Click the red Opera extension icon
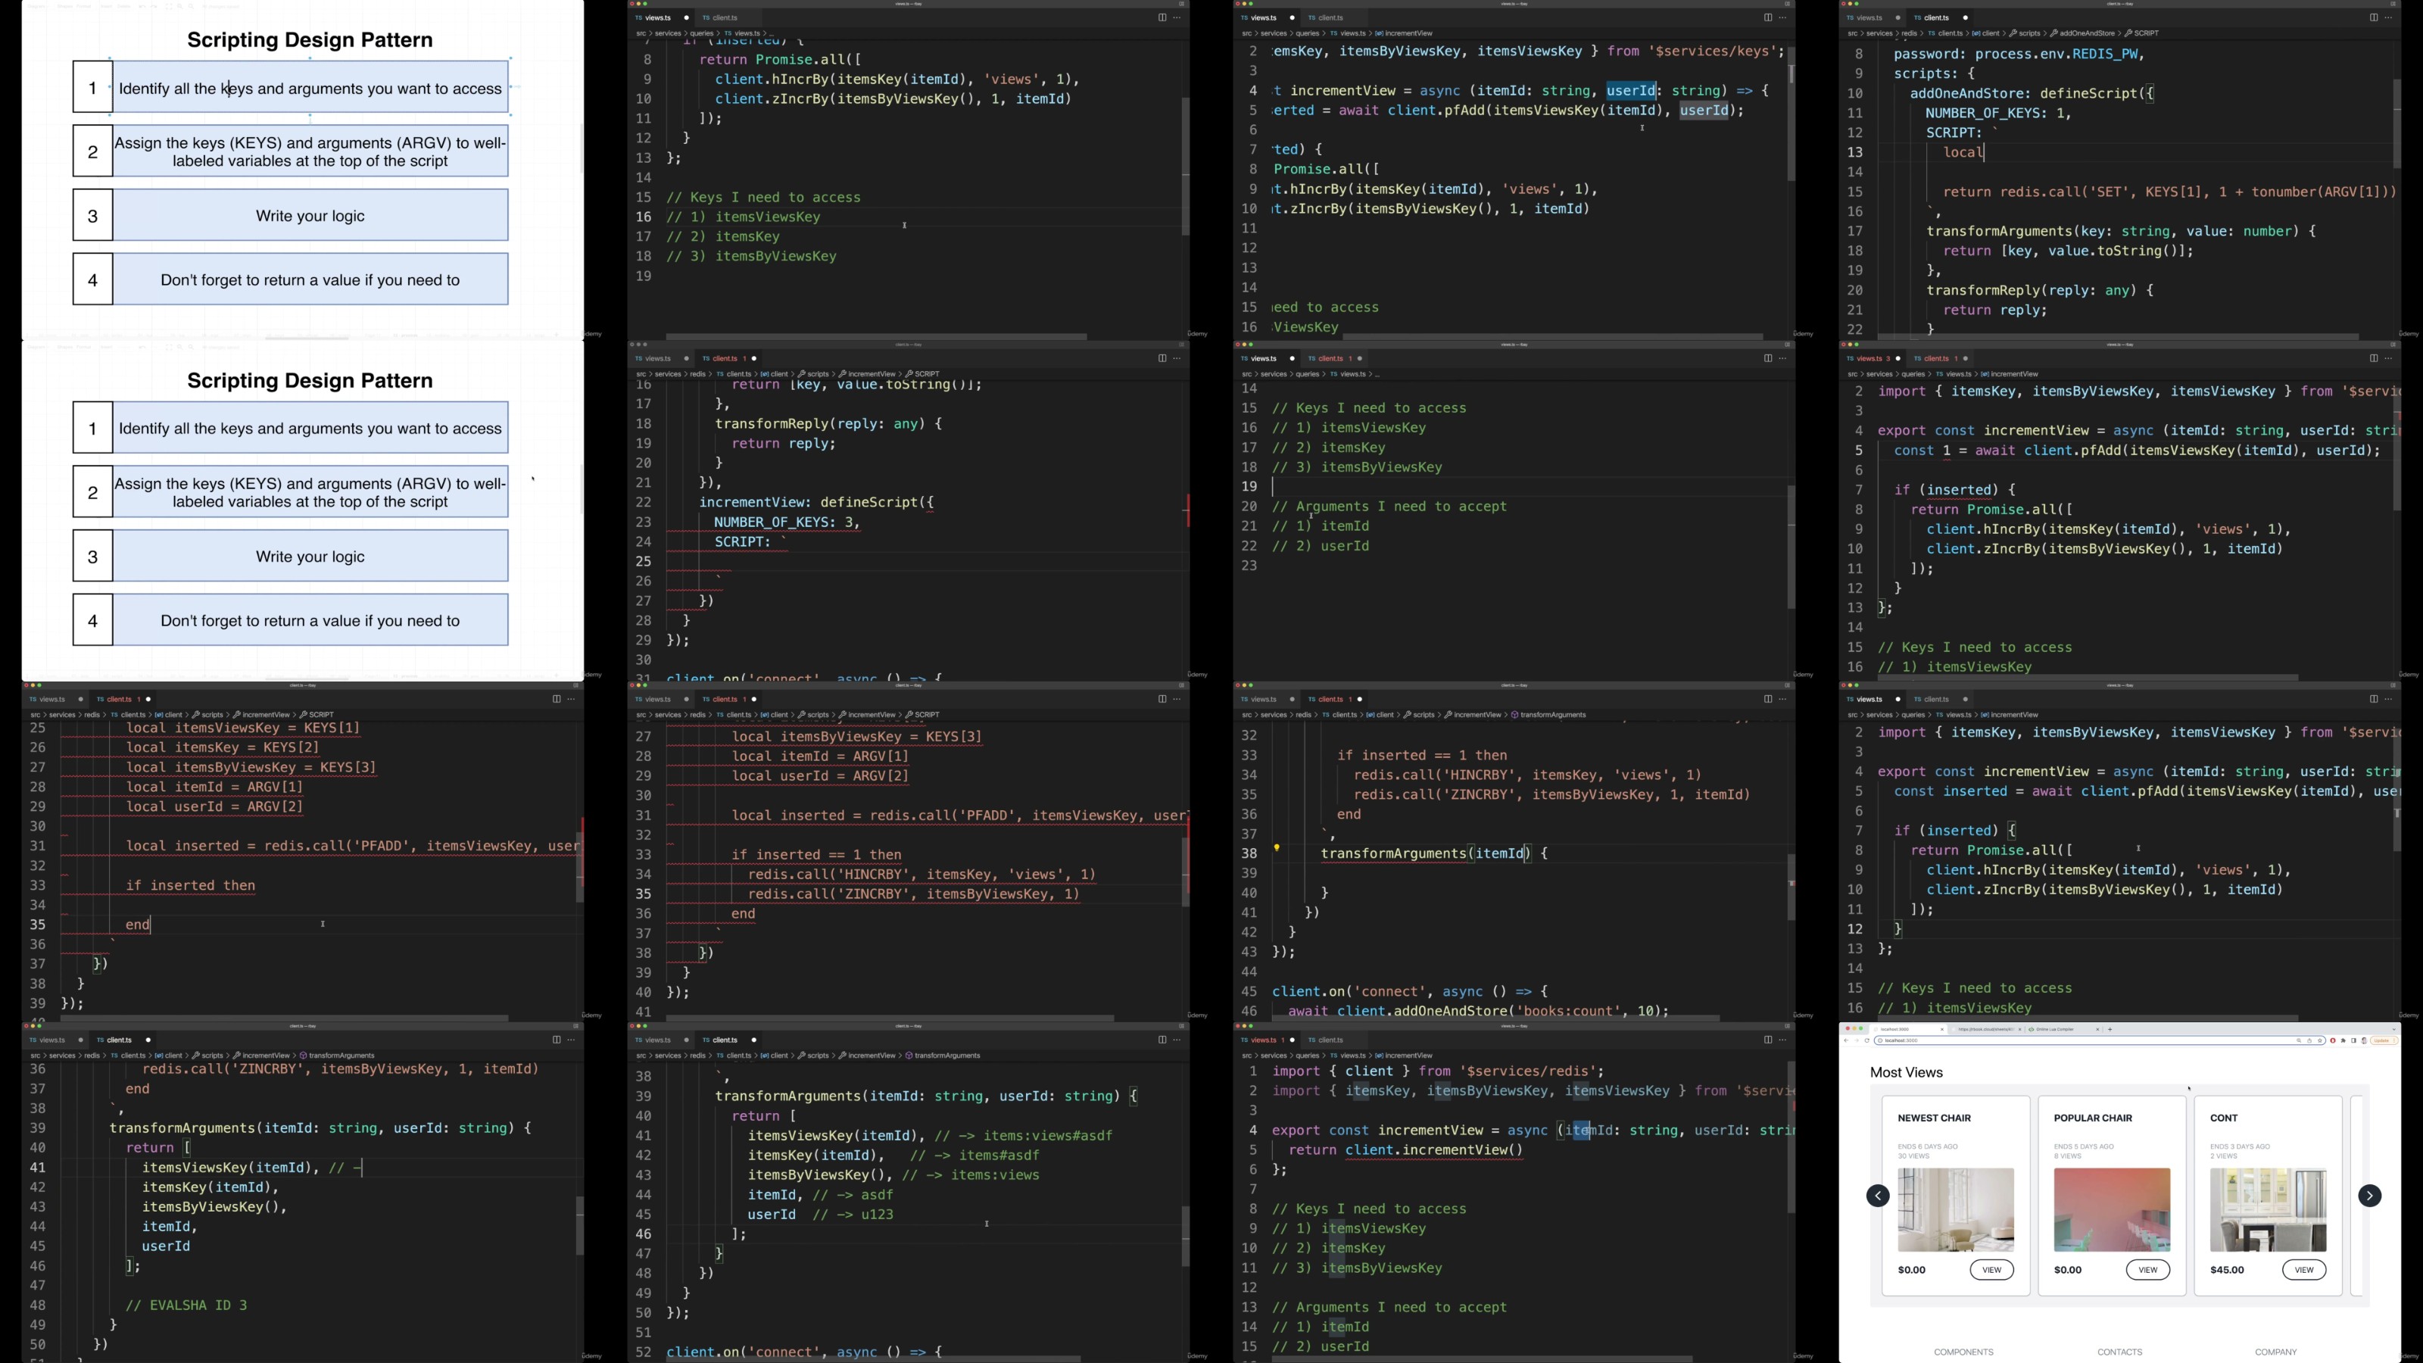The image size is (2423, 1363). click(2333, 1040)
